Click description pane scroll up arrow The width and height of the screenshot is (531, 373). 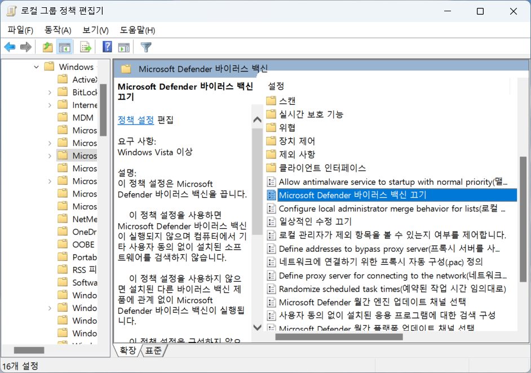(258, 119)
